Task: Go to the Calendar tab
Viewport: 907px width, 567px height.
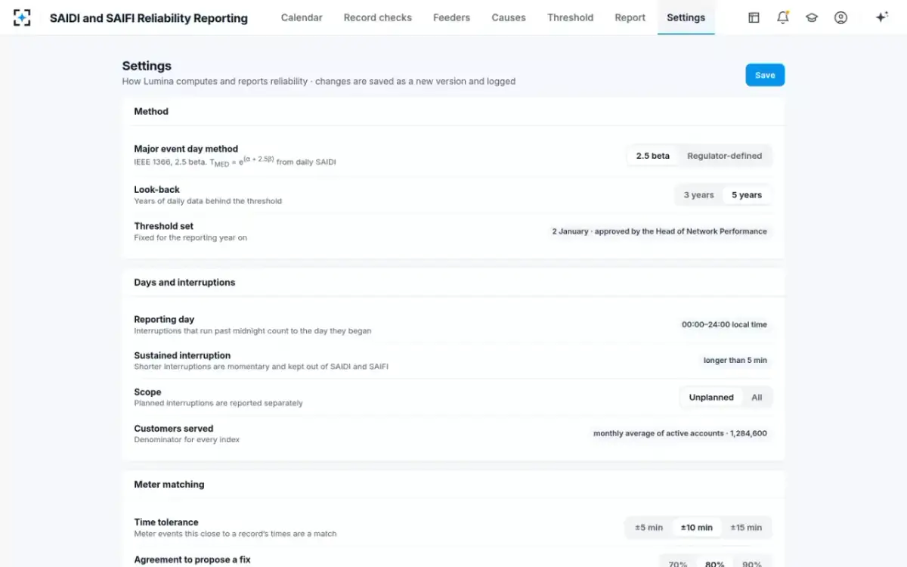Action: click(x=302, y=17)
